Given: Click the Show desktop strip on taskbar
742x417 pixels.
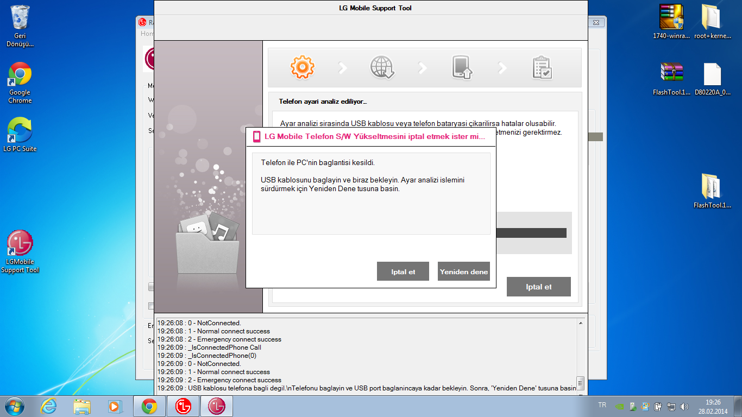Looking at the screenshot, I should click(x=738, y=406).
